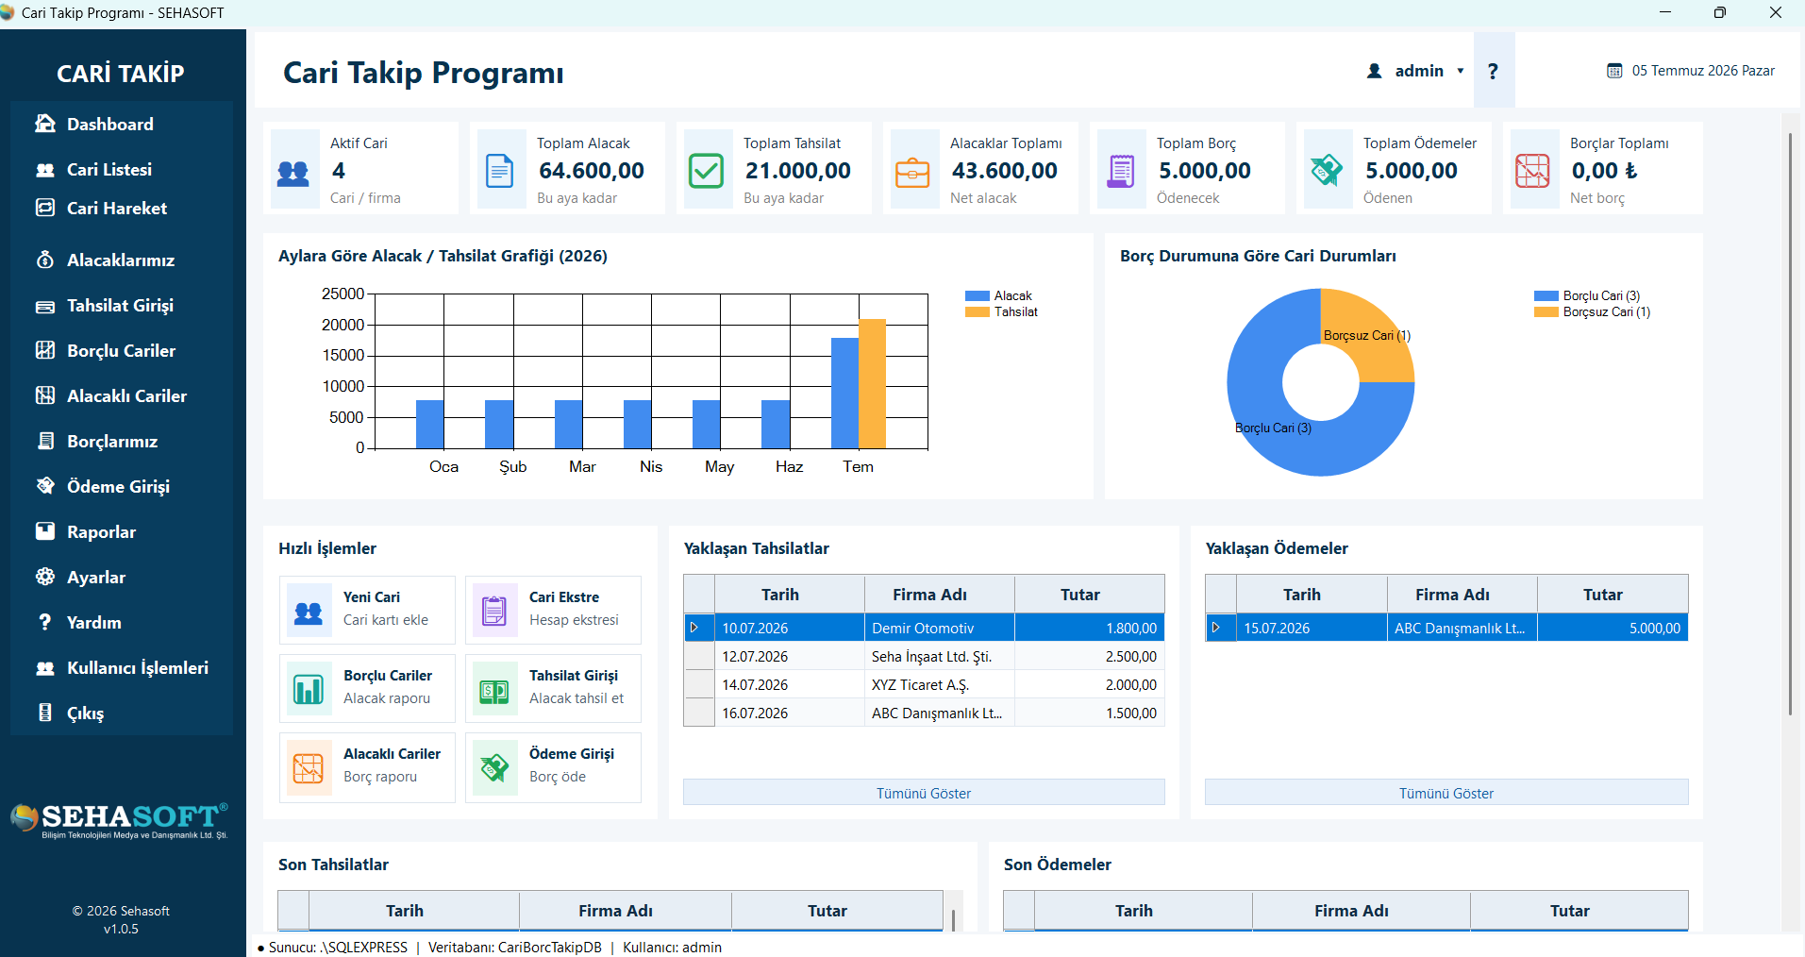Click the calendar icon beside the date
The image size is (1805, 957).
coord(1614,71)
